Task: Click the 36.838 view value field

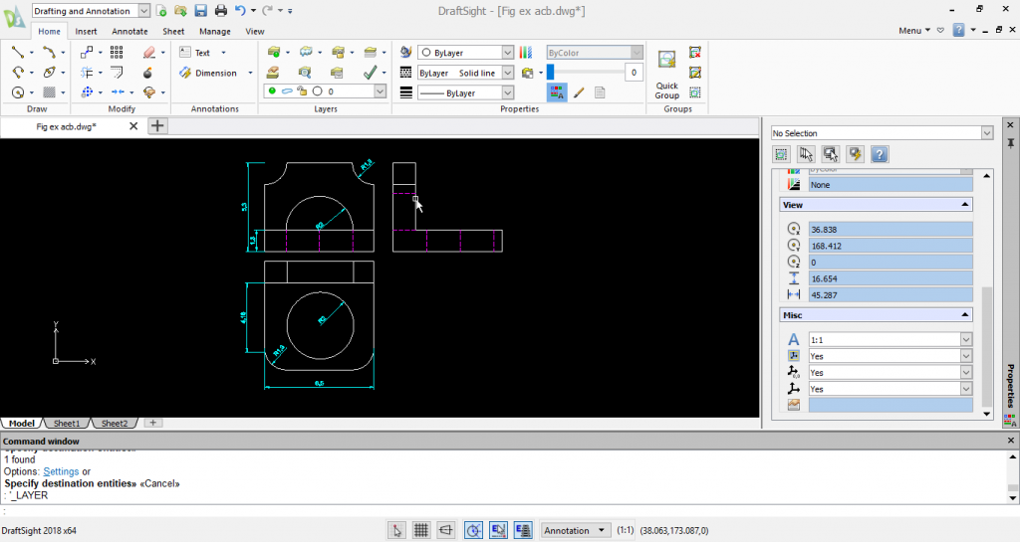Action: 890,230
